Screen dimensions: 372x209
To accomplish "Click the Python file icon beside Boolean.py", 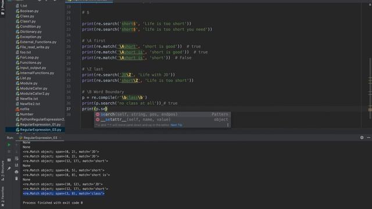I will pos(17,11).
